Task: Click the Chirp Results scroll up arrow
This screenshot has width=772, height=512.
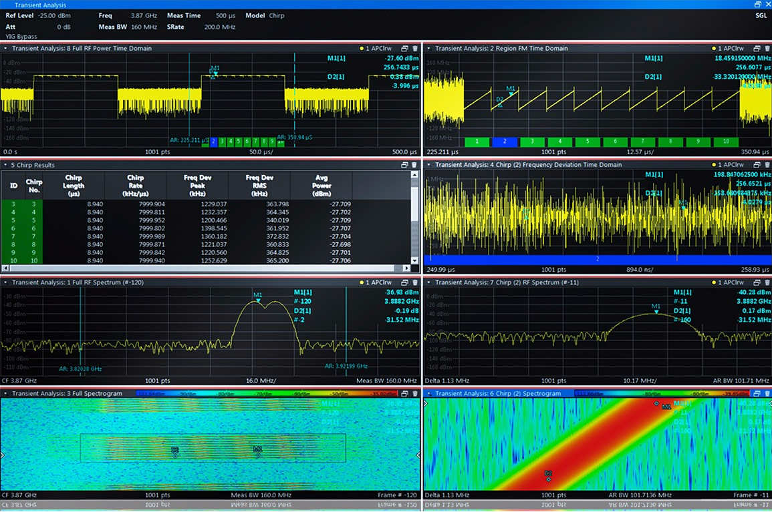Action: point(414,175)
